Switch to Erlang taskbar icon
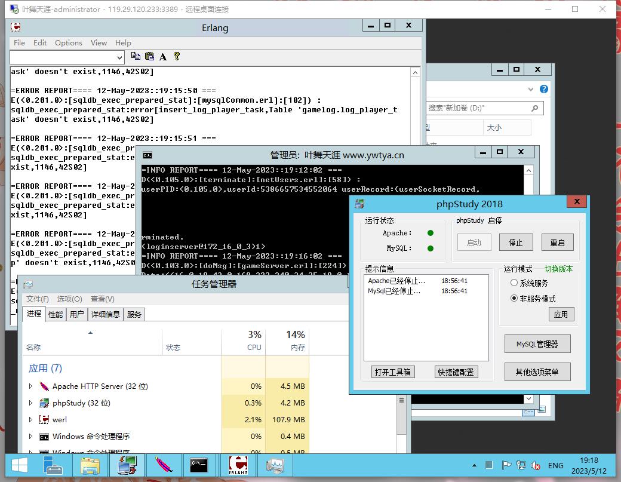621x482 pixels. coord(238,465)
